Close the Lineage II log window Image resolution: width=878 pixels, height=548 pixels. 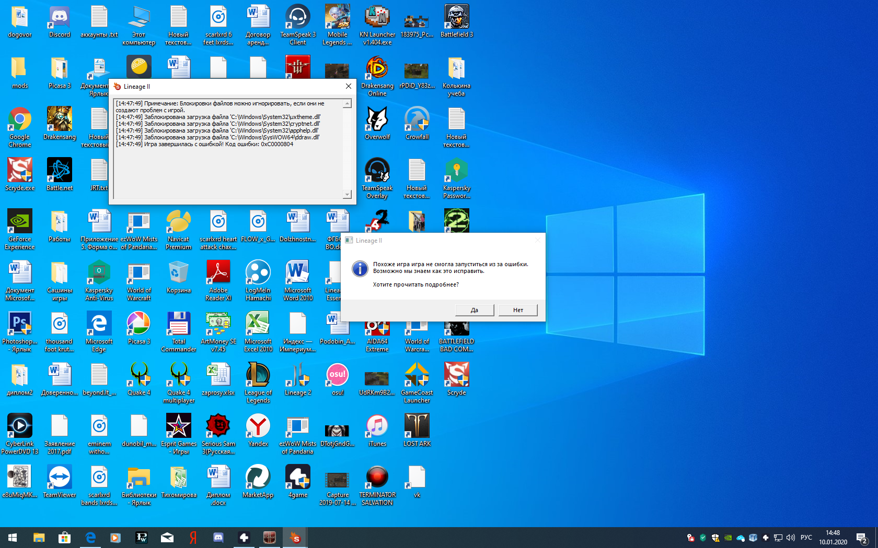click(349, 86)
